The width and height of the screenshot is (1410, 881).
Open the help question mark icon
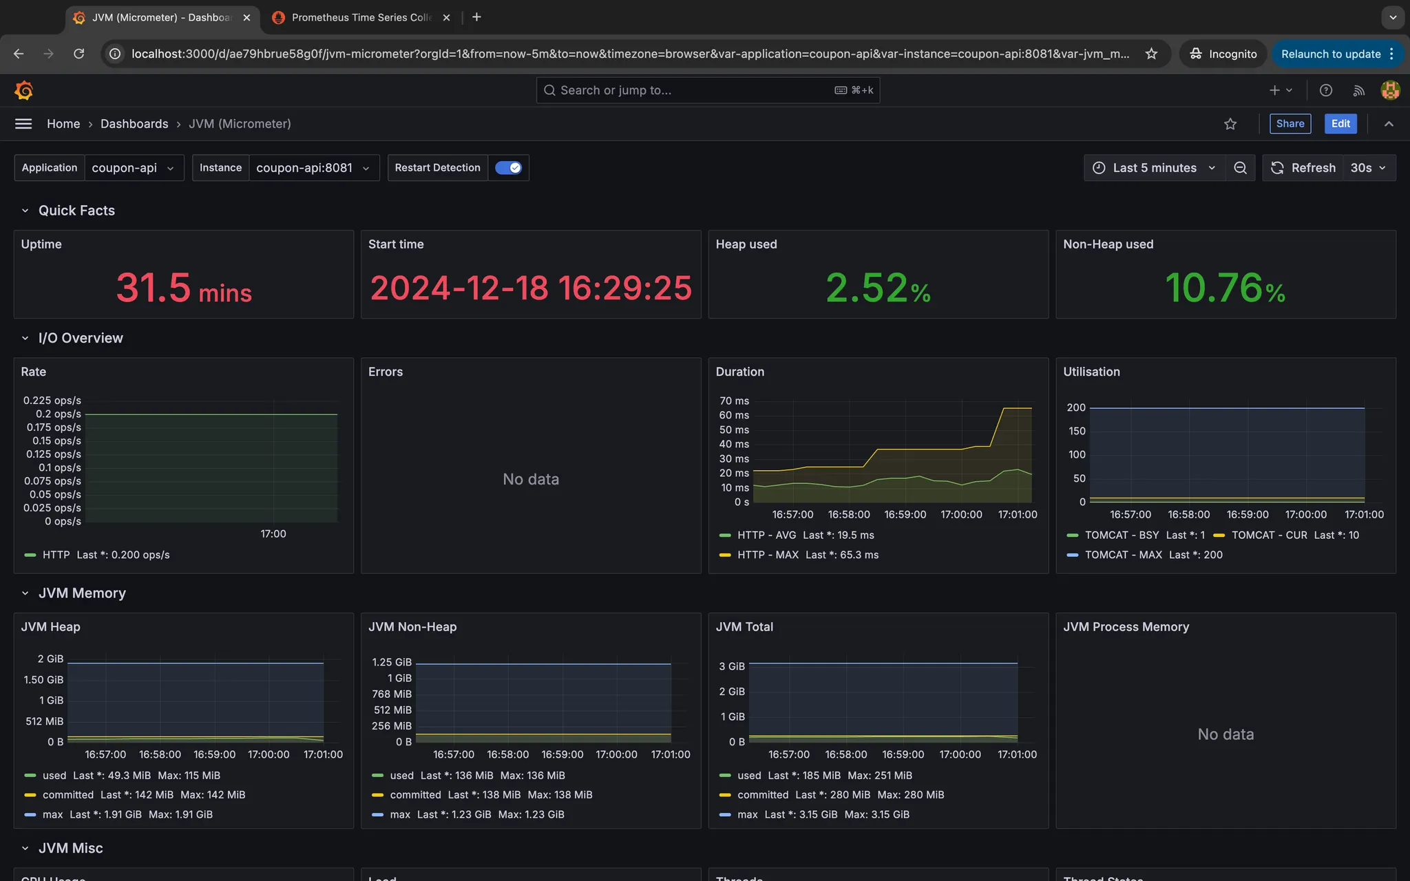(x=1325, y=90)
